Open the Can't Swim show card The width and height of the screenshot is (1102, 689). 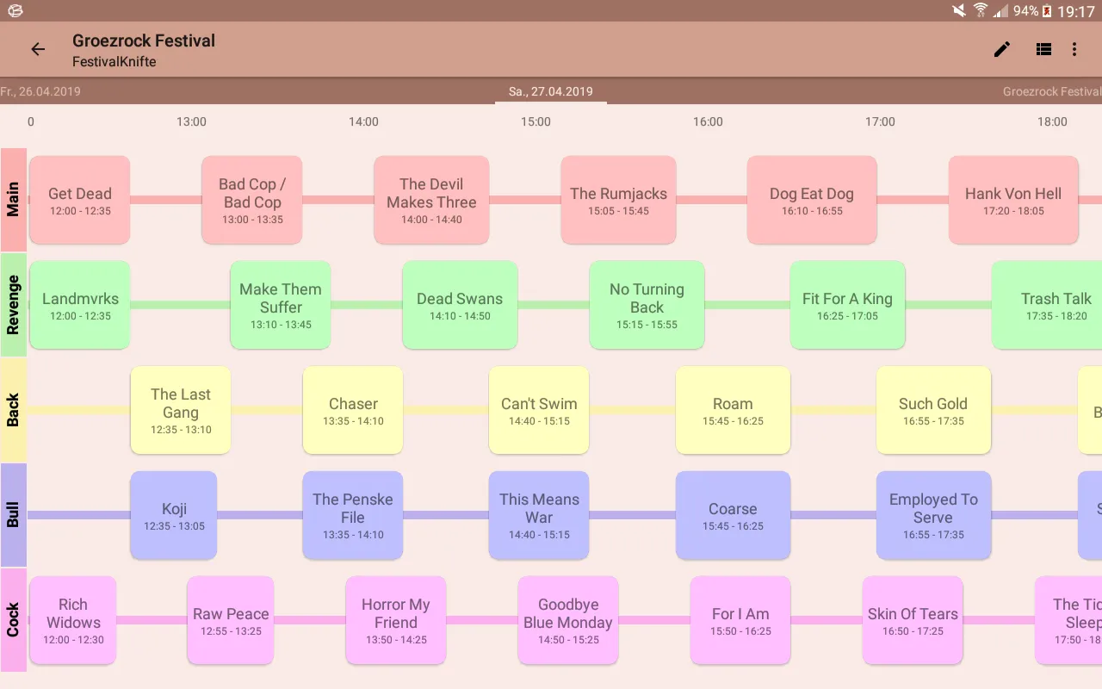(539, 410)
